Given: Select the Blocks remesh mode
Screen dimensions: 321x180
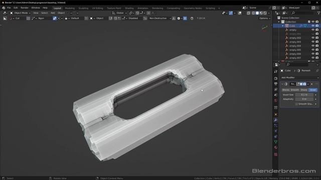Looking at the screenshot, I should tap(286, 90).
